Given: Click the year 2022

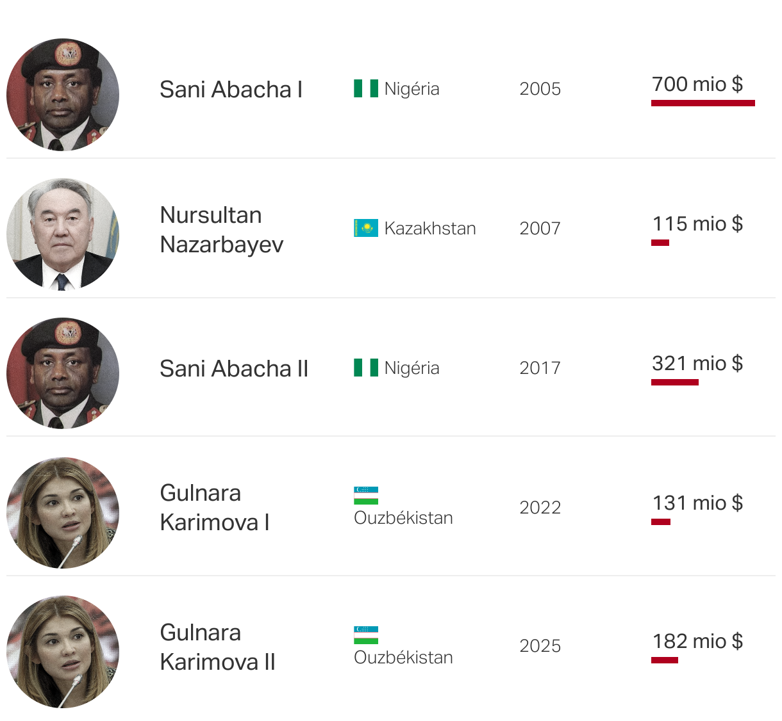Looking at the screenshot, I should pos(540,508).
